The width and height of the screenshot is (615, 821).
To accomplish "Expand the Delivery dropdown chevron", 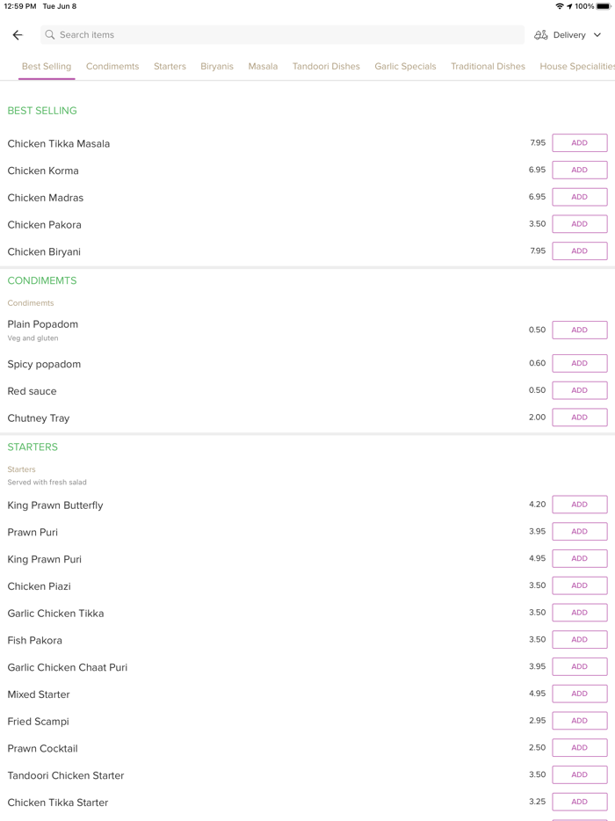I will (597, 35).
